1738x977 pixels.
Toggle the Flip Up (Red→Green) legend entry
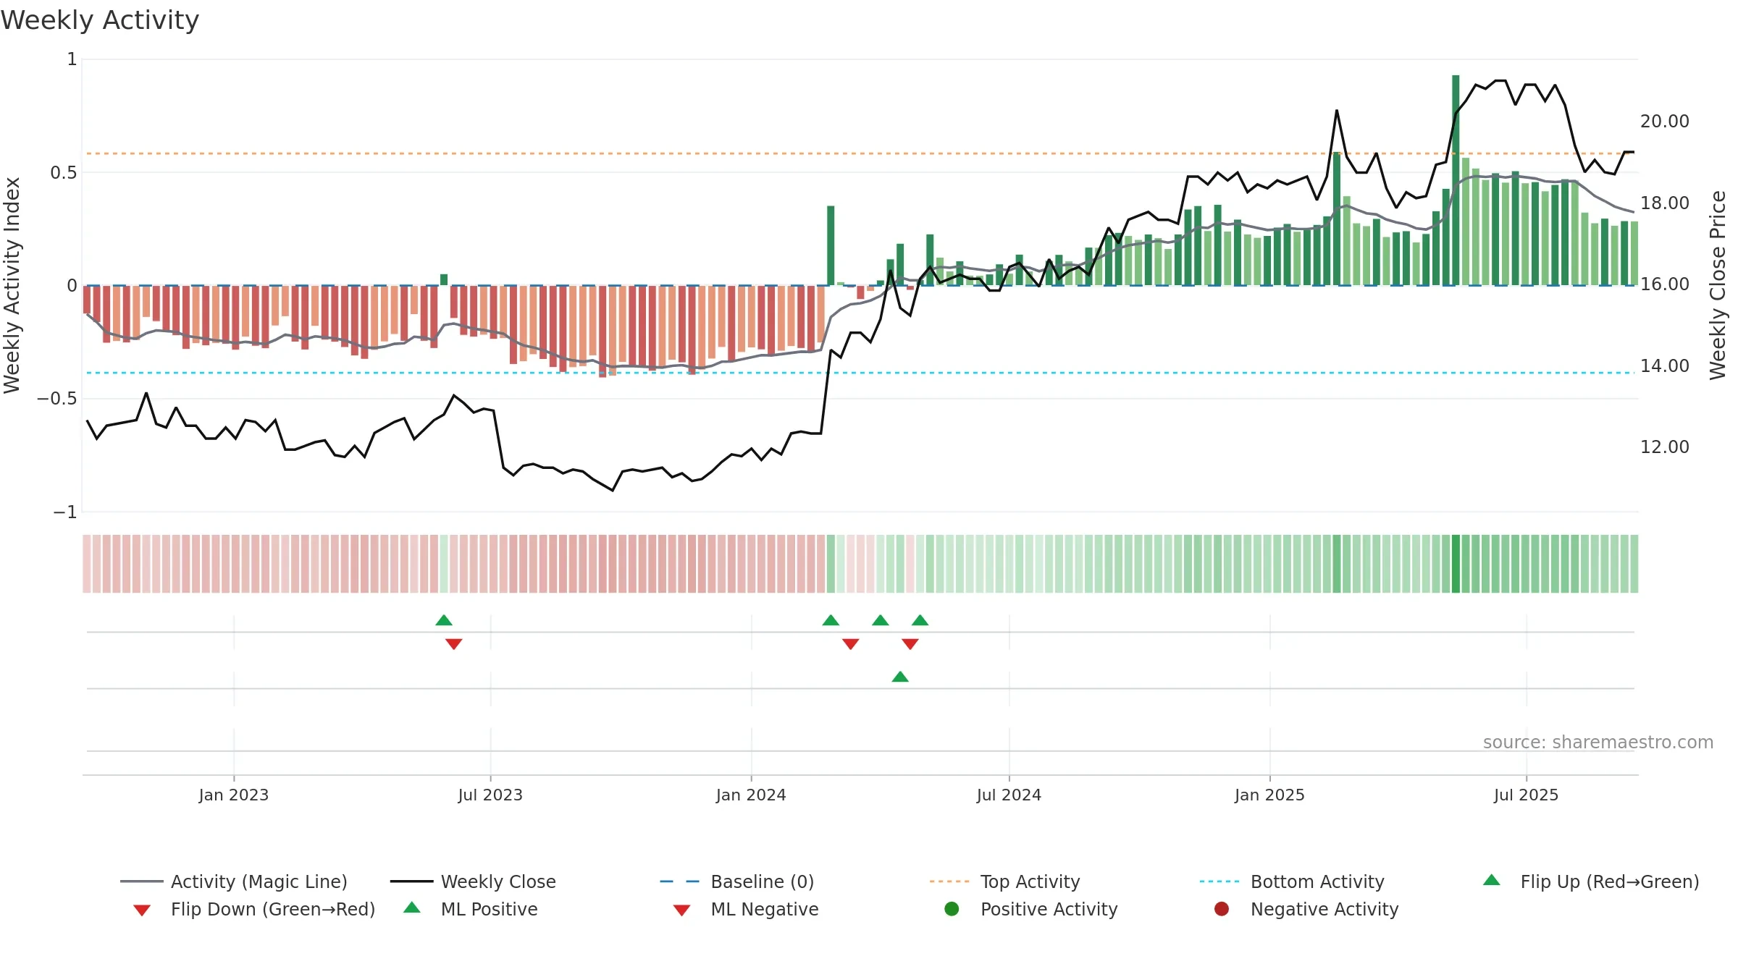[1591, 881]
